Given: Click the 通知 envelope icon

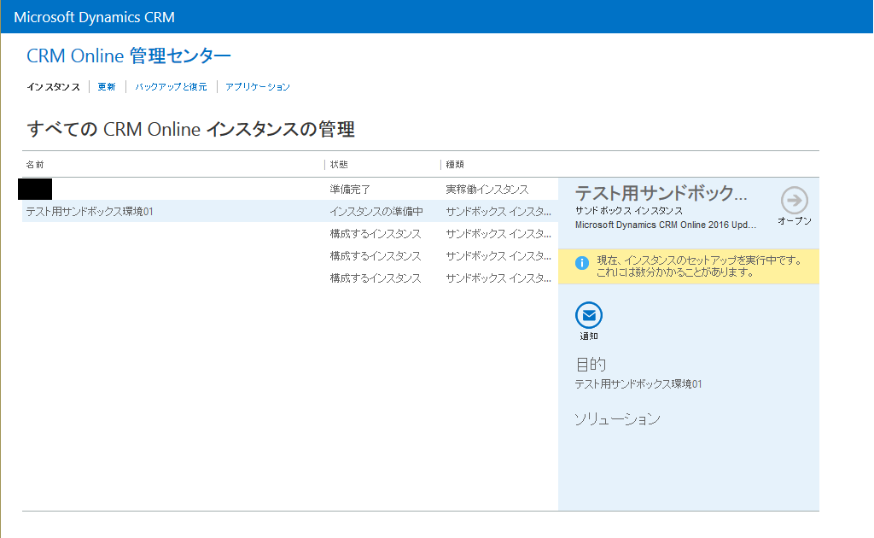Looking at the screenshot, I should (589, 316).
